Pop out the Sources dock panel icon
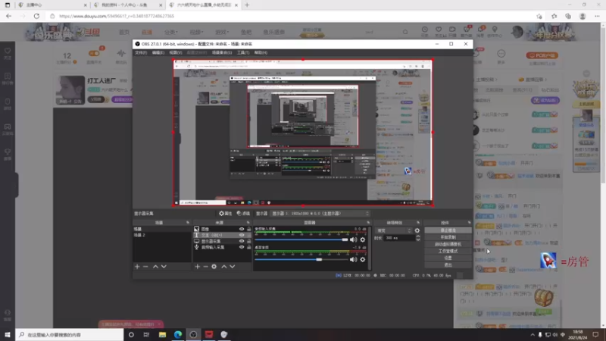The width and height of the screenshot is (606, 341). point(248,223)
